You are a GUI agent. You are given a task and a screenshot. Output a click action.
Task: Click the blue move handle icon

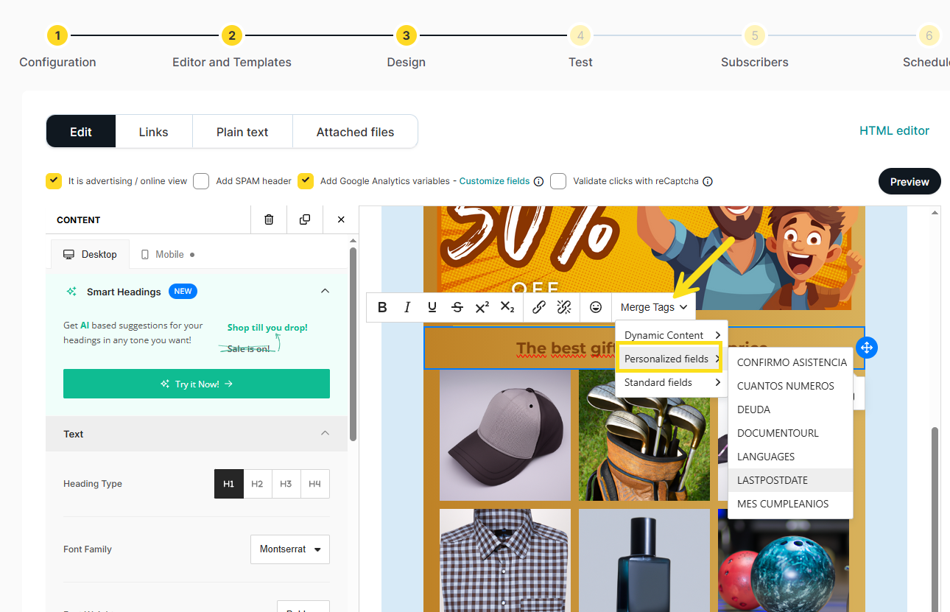coord(867,348)
